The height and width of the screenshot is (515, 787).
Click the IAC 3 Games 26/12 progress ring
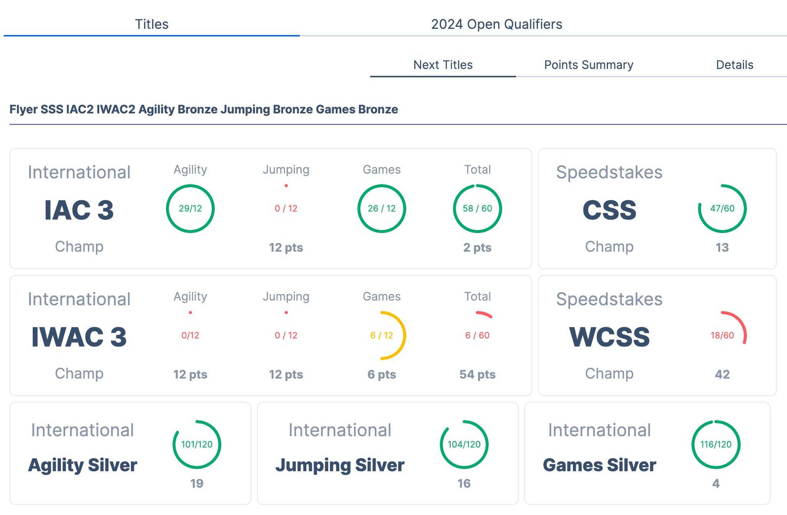(382, 208)
